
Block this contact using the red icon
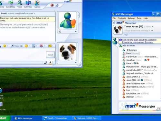(x=52, y=5)
